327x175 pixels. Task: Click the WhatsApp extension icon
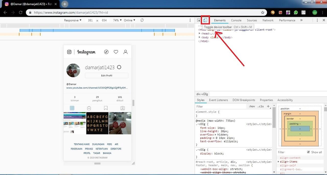(x=296, y=12)
